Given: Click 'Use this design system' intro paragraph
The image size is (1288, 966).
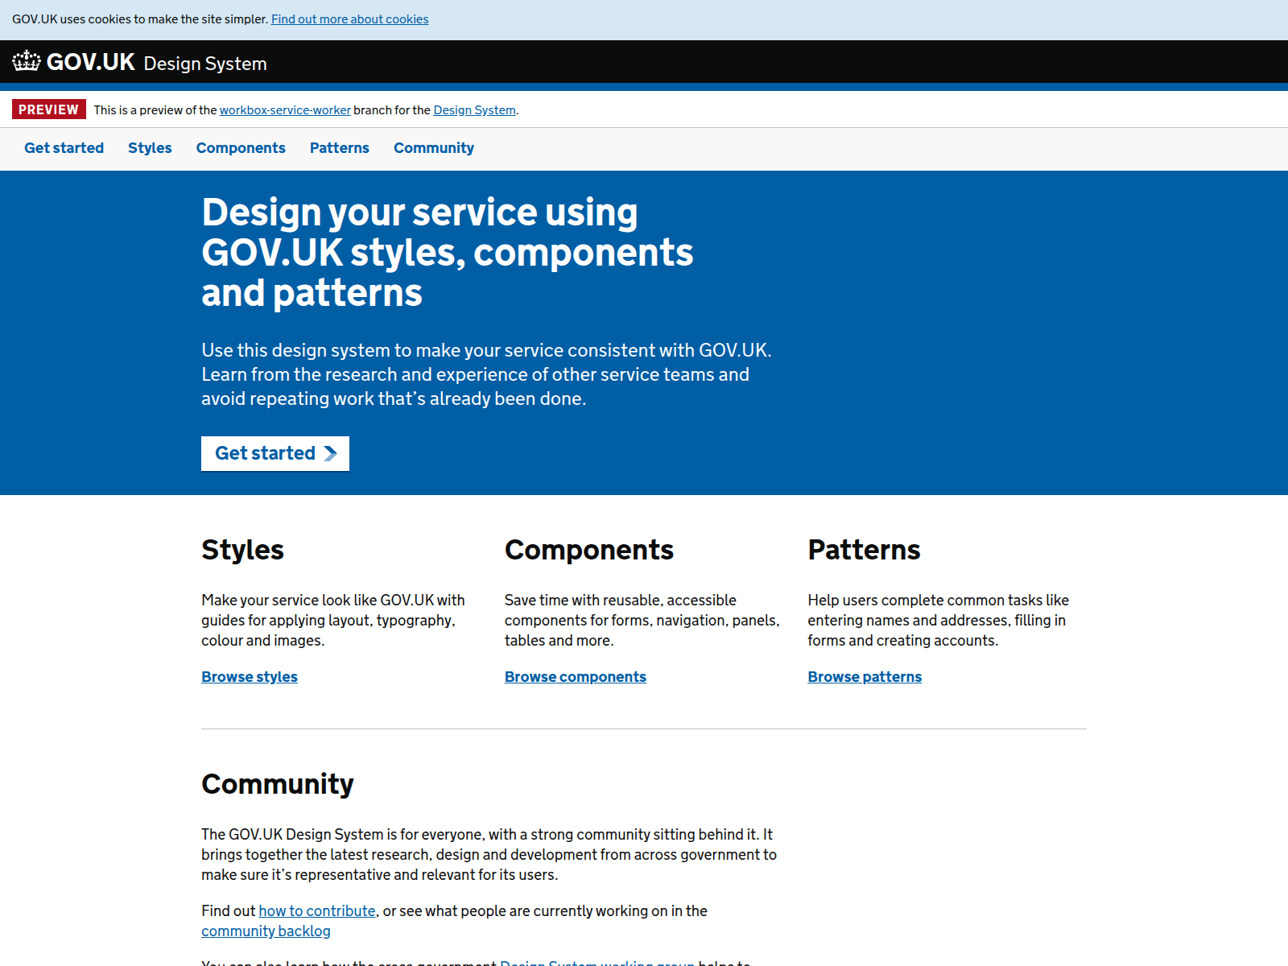Looking at the screenshot, I should click(x=486, y=374).
